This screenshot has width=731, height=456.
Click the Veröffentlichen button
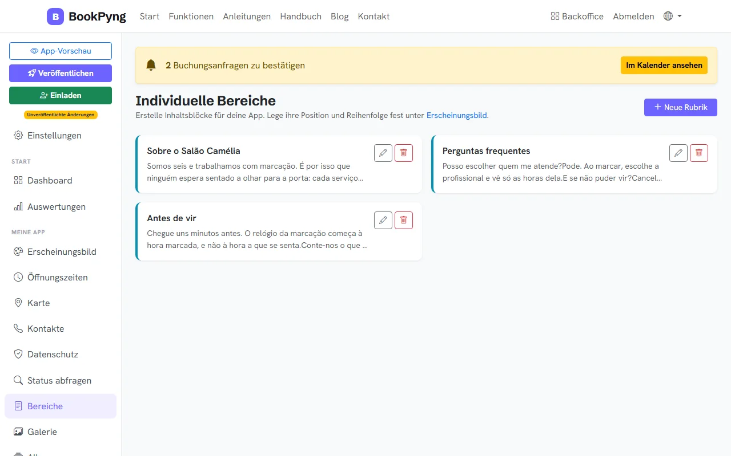[x=61, y=73]
